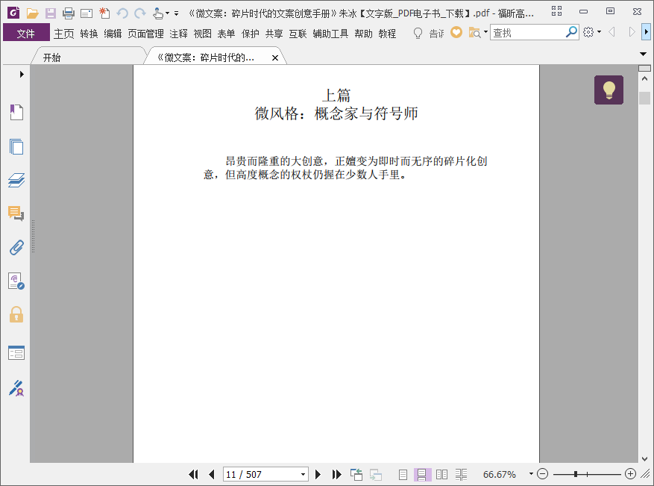
Task: Open the 保护 ribbon tab
Action: 251,34
